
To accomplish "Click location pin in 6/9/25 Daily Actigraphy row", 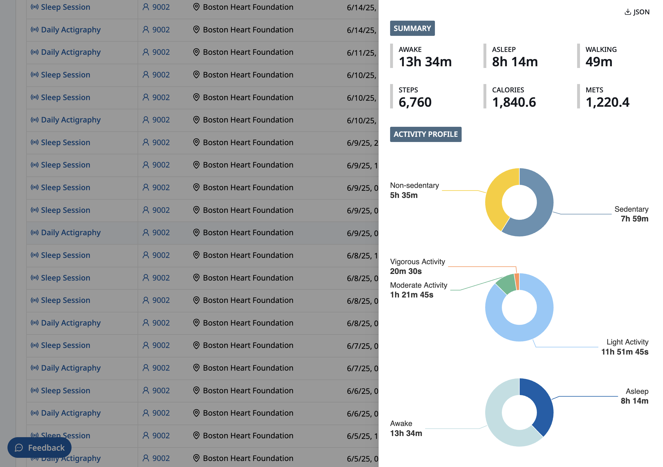I will (196, 232).
